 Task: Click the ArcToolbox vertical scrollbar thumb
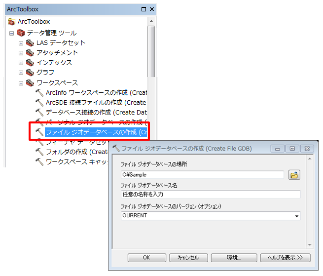[x=151, y=51]
